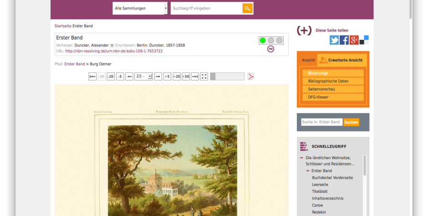428x216 pixels.
Task: Click Erster Band in the Pfad breadcrumb
Action: point(75,64)
